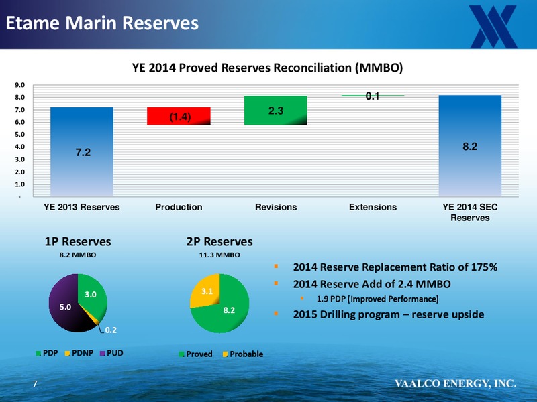Select the YE 2014 SEC Reserves bar
The width and height of the screenshot is (537, 402).
tap(470, 145)
